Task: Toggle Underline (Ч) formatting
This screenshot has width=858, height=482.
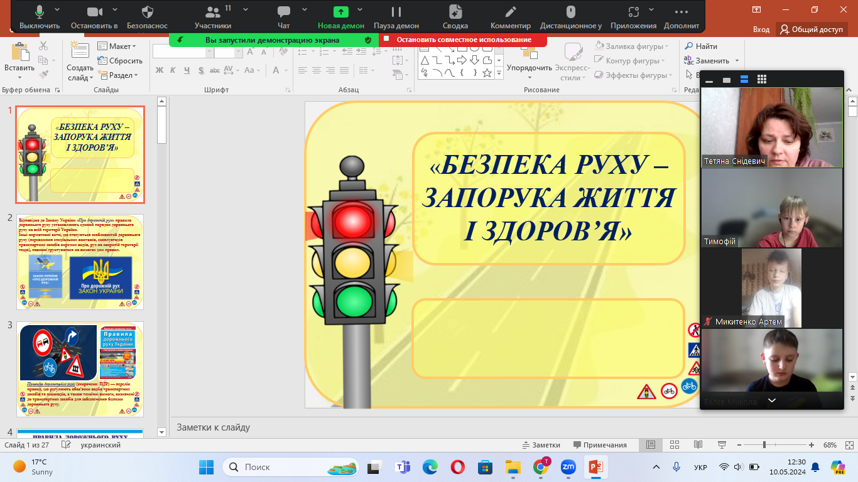Action: (x=187, y=70)
